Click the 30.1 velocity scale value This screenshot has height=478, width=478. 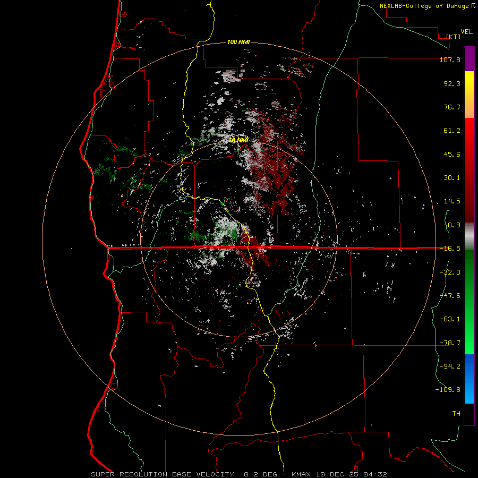tap(452, 178)
